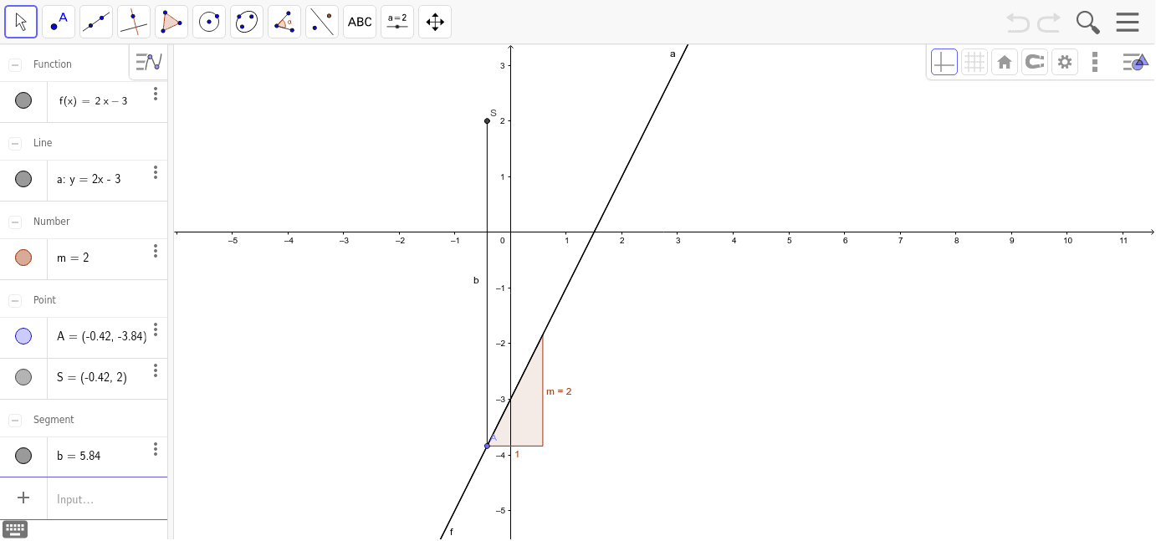Open point capturing magnet options
Image resolution: width=1156 pixels, height=541 pixels.
pyautogui.click(x=1035, y=62)
